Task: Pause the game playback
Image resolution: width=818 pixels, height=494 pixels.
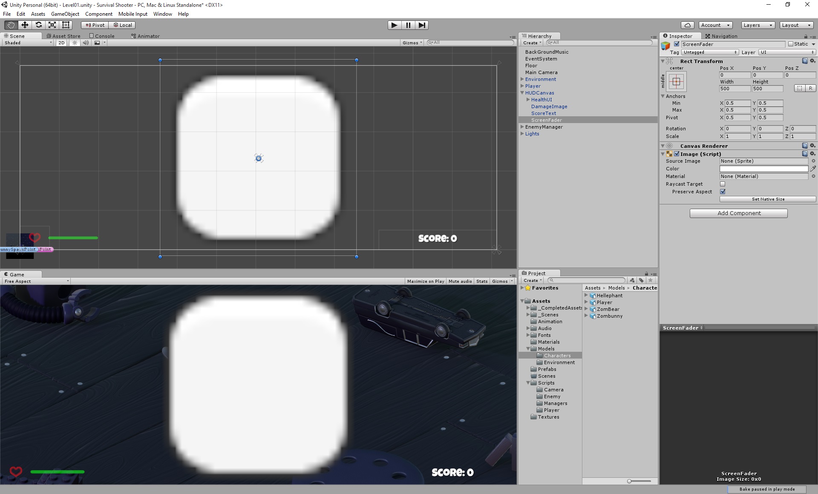Action: coord(408,25)
